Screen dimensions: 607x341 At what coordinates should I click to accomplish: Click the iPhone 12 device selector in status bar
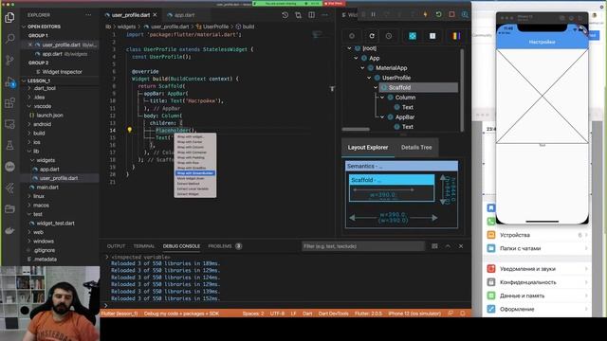pos(414,314)
